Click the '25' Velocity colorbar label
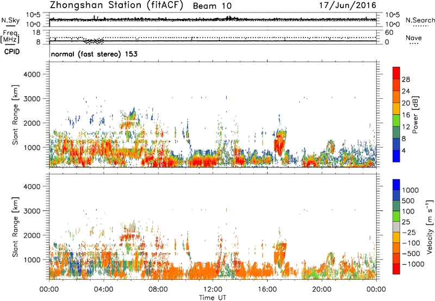Image resolution: width=435 pixels, height=301 pixels. coord(406,222)
